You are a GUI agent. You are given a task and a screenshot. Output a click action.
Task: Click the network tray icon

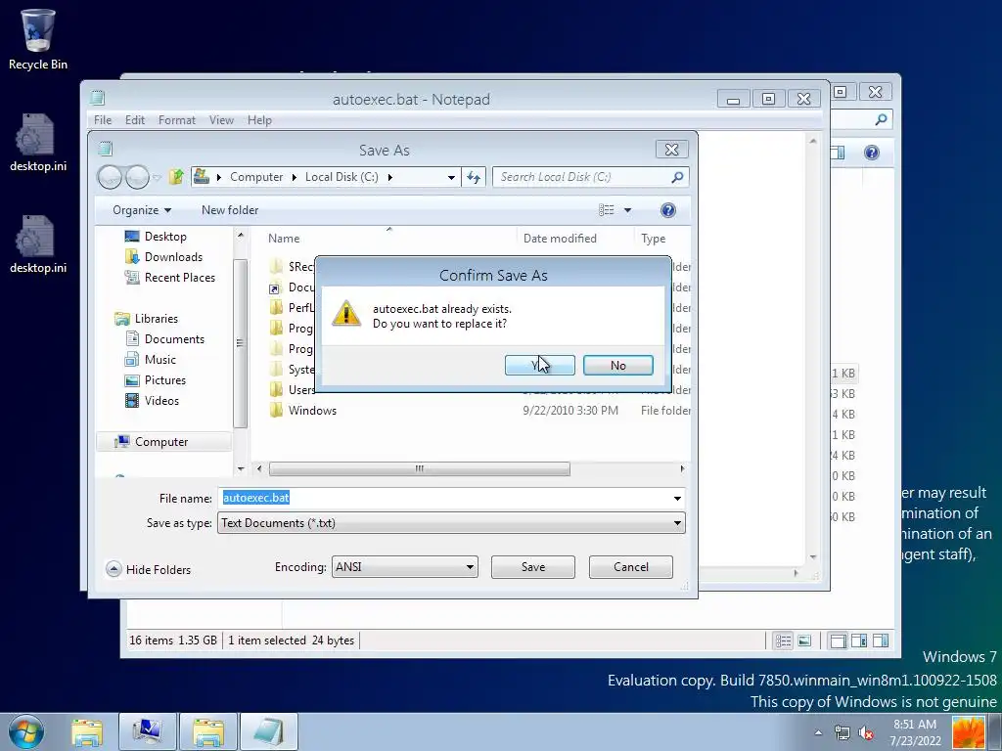pyautogui.click(x=842, y=732)
